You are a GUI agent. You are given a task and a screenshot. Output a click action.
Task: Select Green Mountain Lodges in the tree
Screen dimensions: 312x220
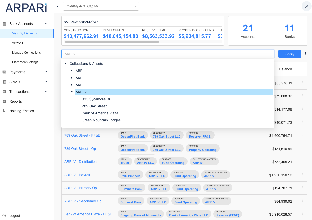coord(101,120)
